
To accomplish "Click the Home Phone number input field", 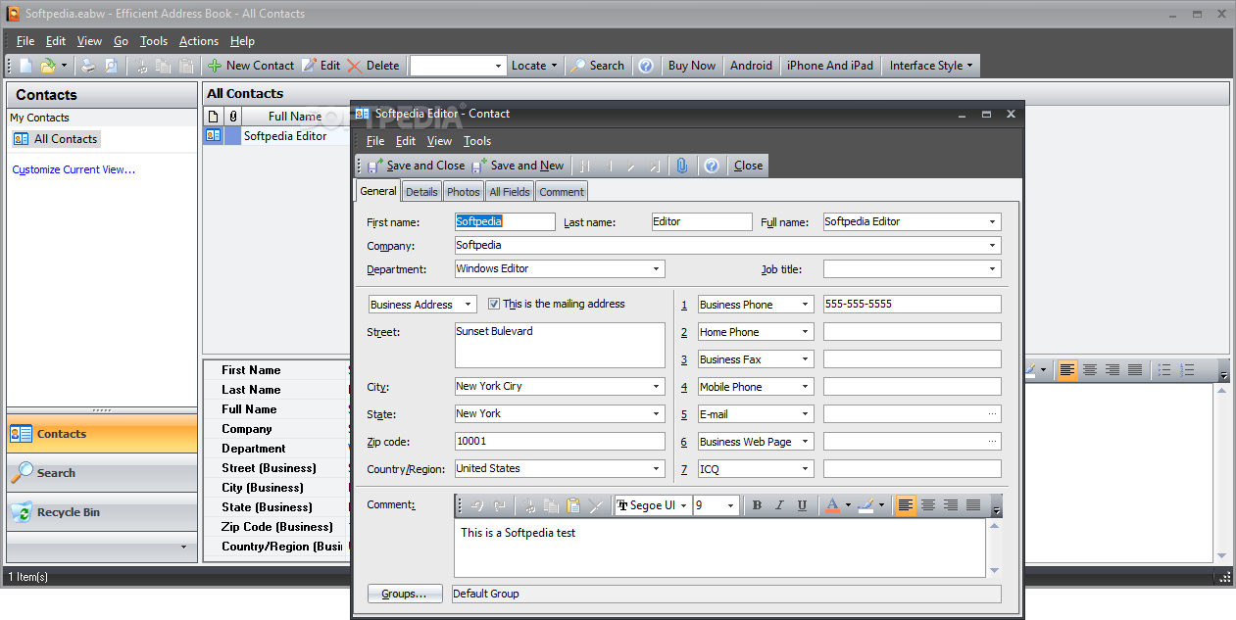I will click(x=913, y=332).
